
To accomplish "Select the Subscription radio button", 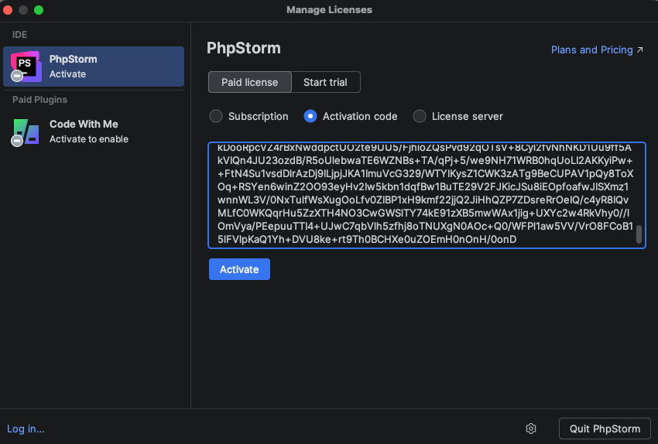I will coord(216,116).
